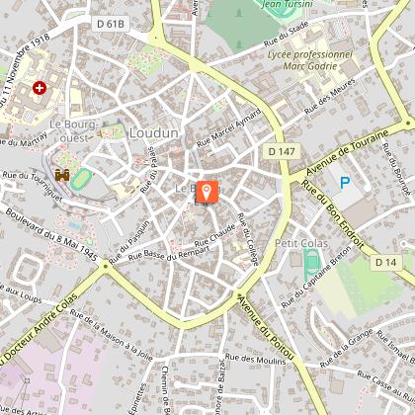The image size is (415, 415).
Task: Click the orange location pin marker
Action: pyautogui.click(x=207, y=192)
